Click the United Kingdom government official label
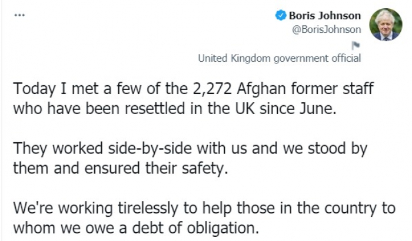Image resolution: width=412 pixels, height=241 pixels. tap(279, 58)
